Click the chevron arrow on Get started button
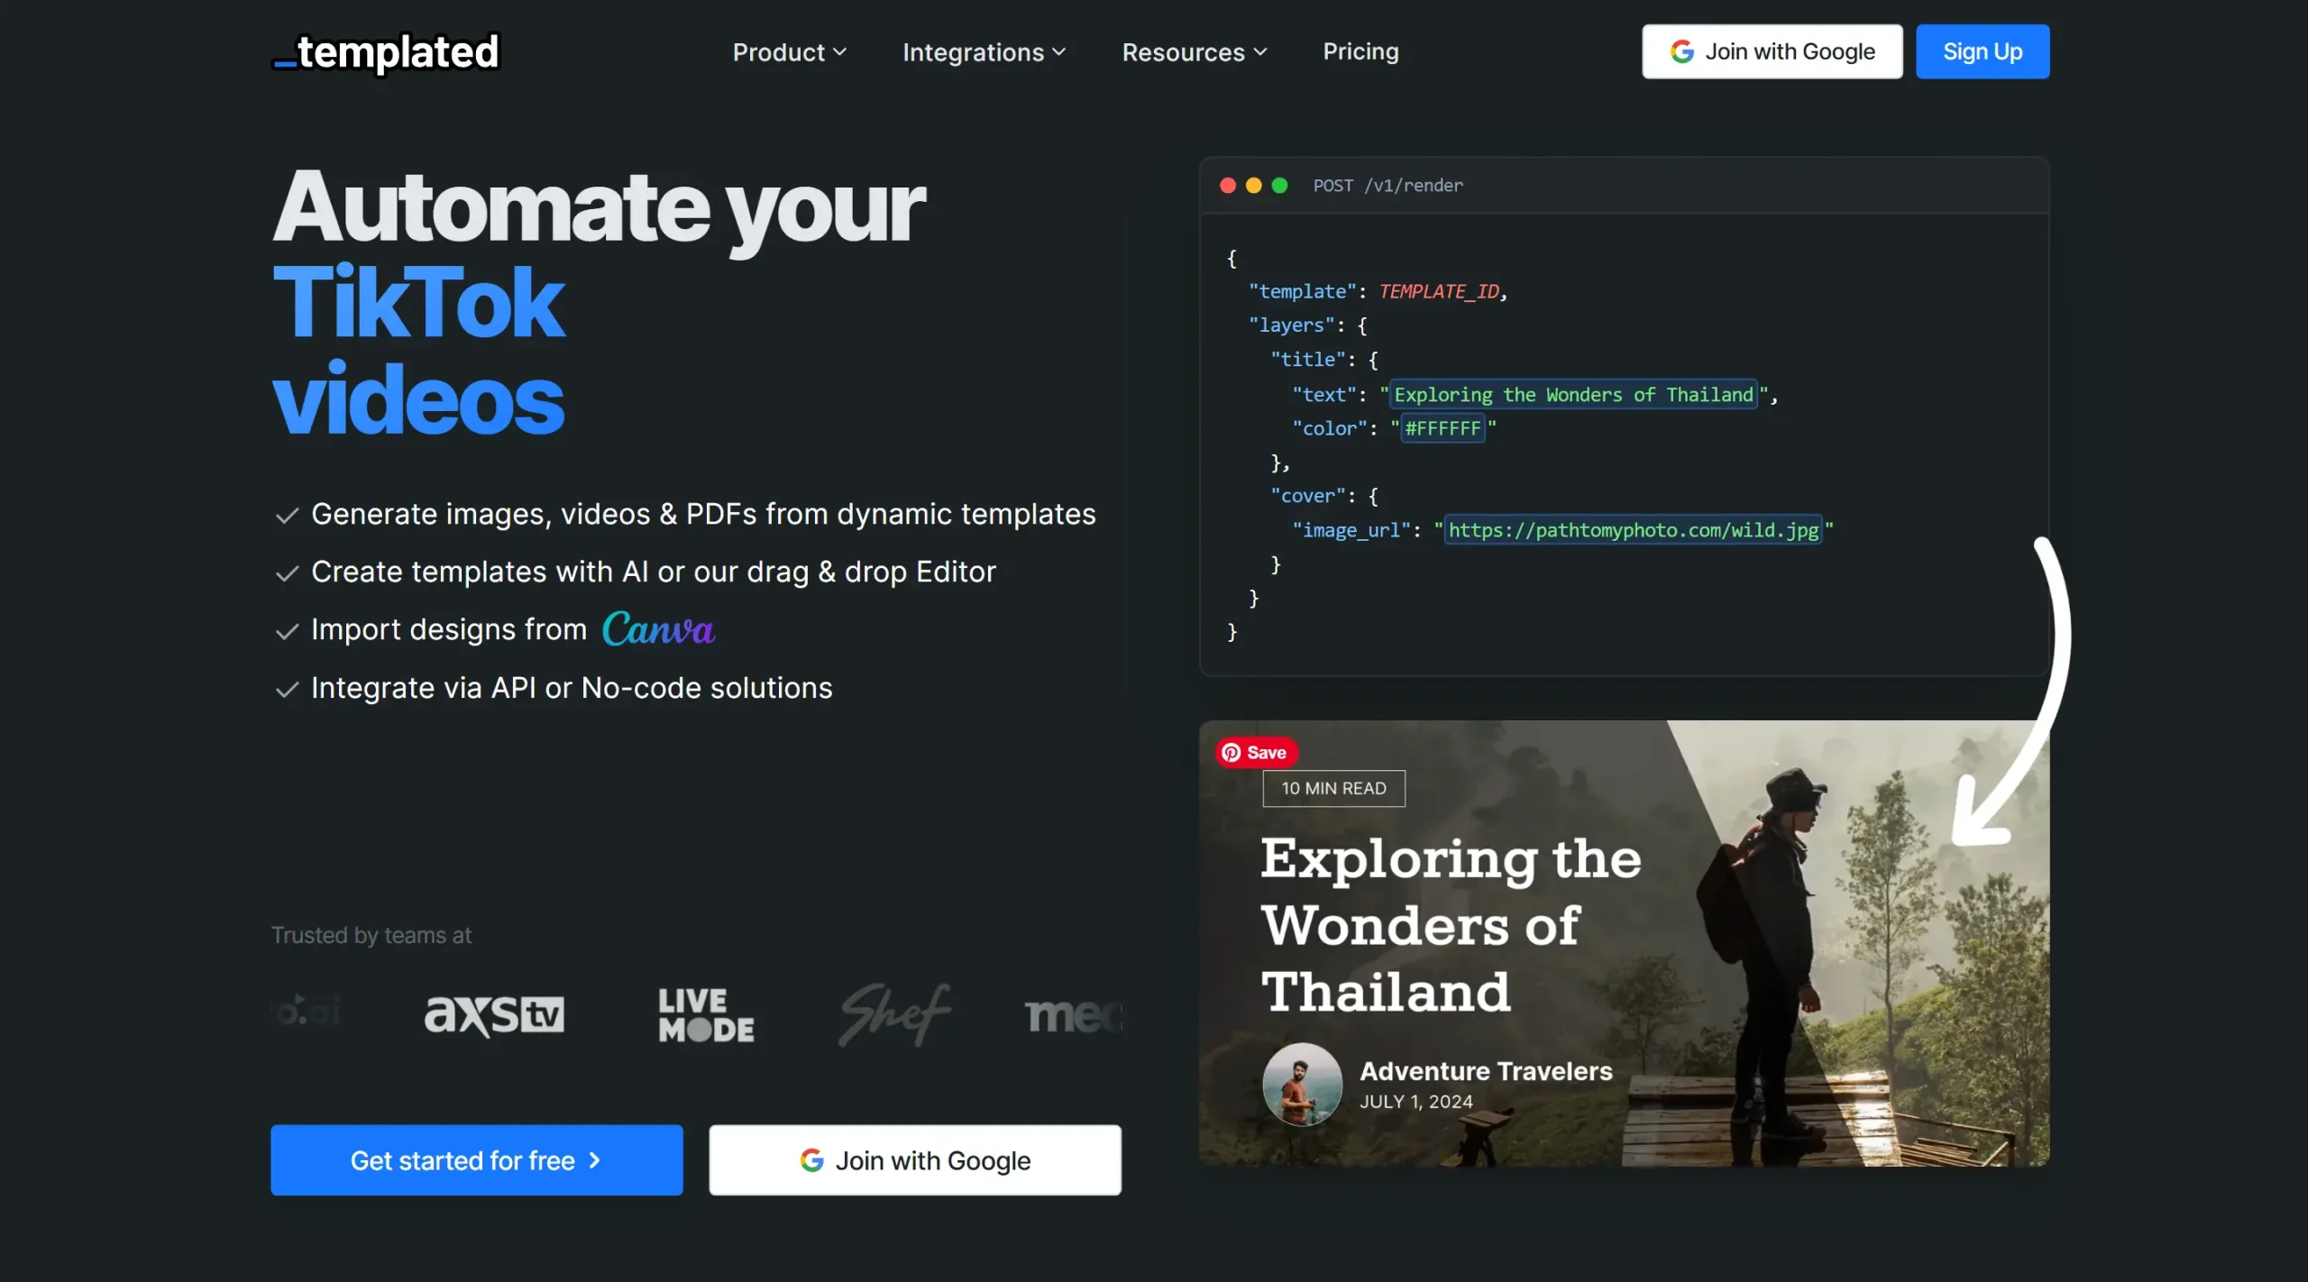2308x1282 pixels. [594, 1160]
